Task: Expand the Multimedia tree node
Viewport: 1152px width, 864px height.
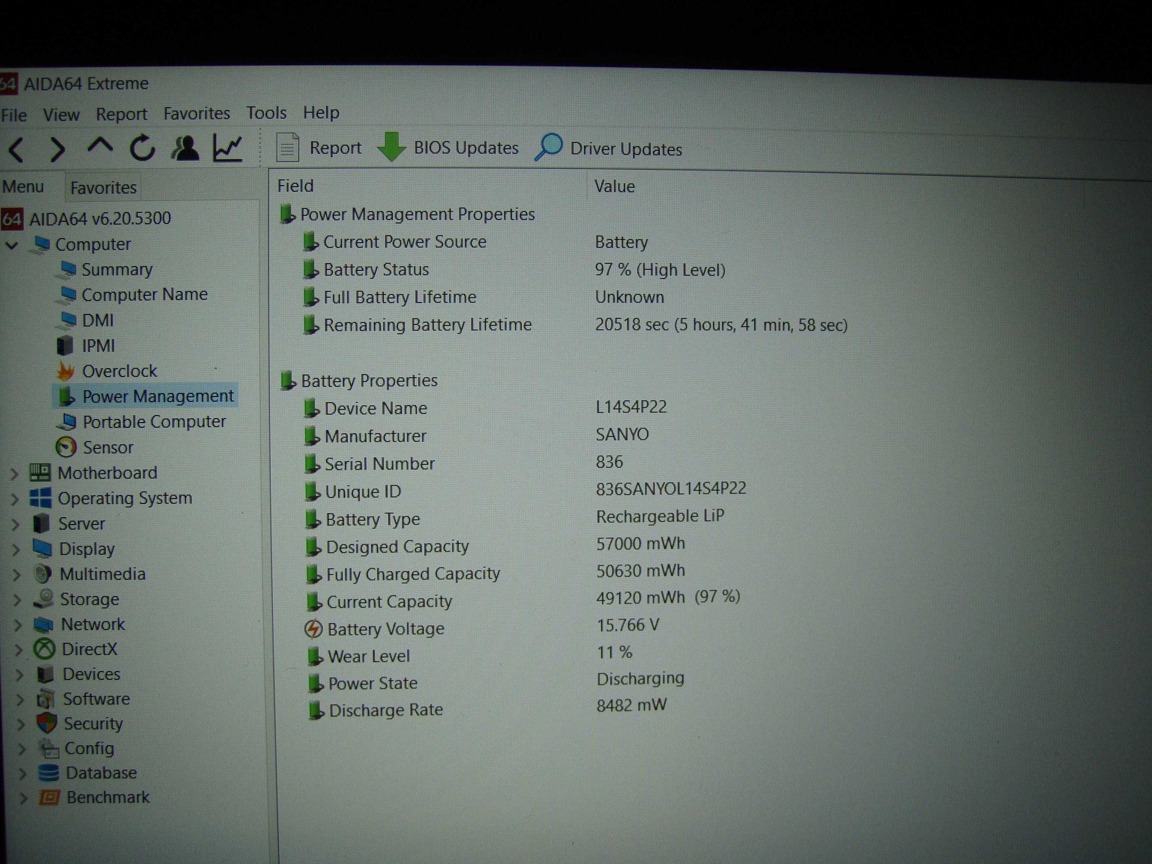Action: click(x=16, y=575)
